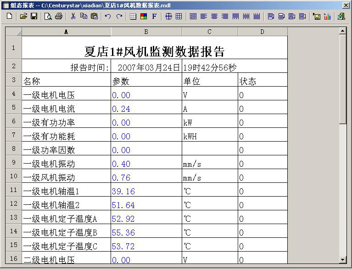Undo the last action
Screen dimensions: 352x269
[x=108, y=16]
